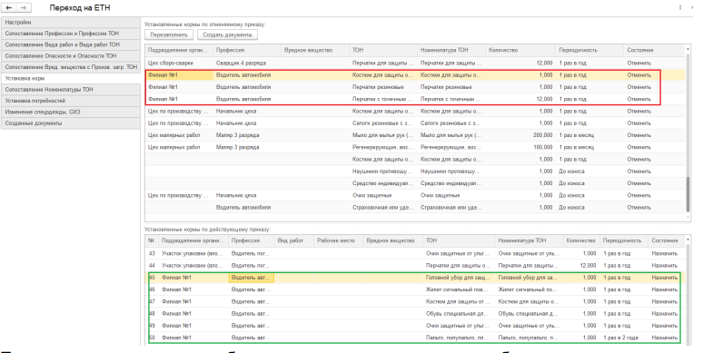Select the Страховочная или удерживающая ТОН cell
Screen dimensions: 703x353
click(383, 208)
